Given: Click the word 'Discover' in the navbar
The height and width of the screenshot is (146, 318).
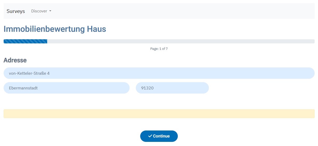Looking at the screenshot, I should [x=39, y=11].
